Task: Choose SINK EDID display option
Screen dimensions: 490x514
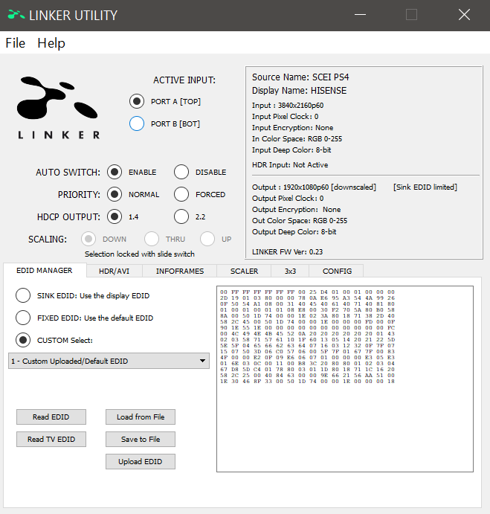Action: tap(23, 295)
